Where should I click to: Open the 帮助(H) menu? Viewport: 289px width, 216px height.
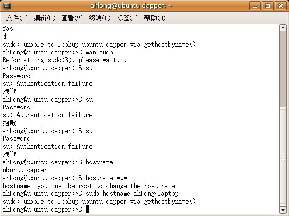(x=155, y=18)
